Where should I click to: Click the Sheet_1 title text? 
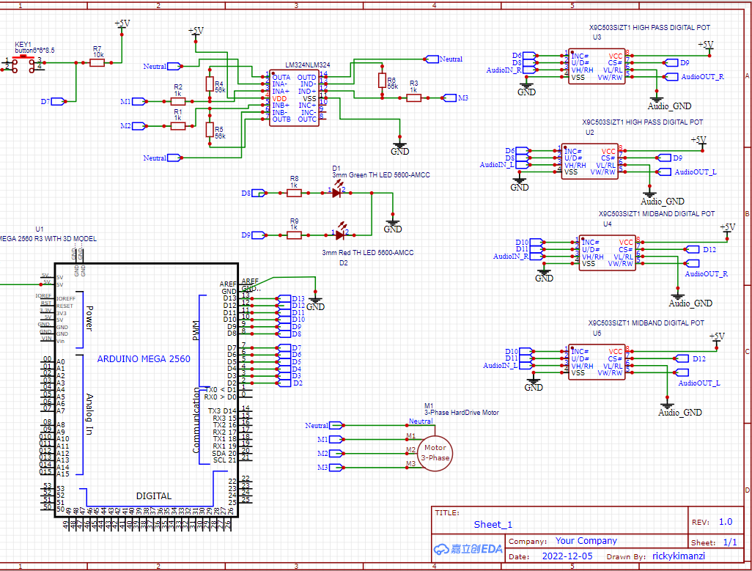point(492,524)
